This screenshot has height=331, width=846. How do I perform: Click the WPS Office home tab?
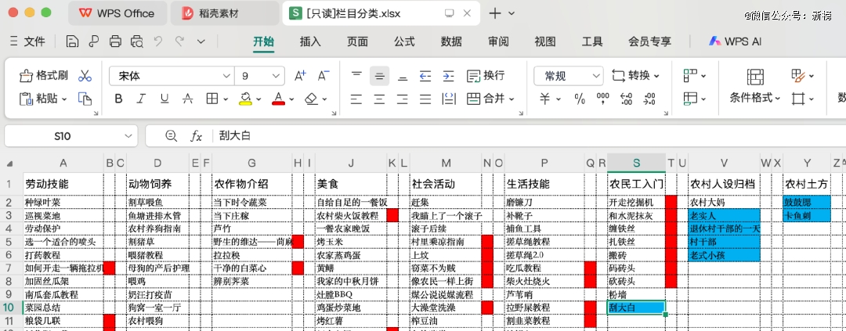(117, 13)
